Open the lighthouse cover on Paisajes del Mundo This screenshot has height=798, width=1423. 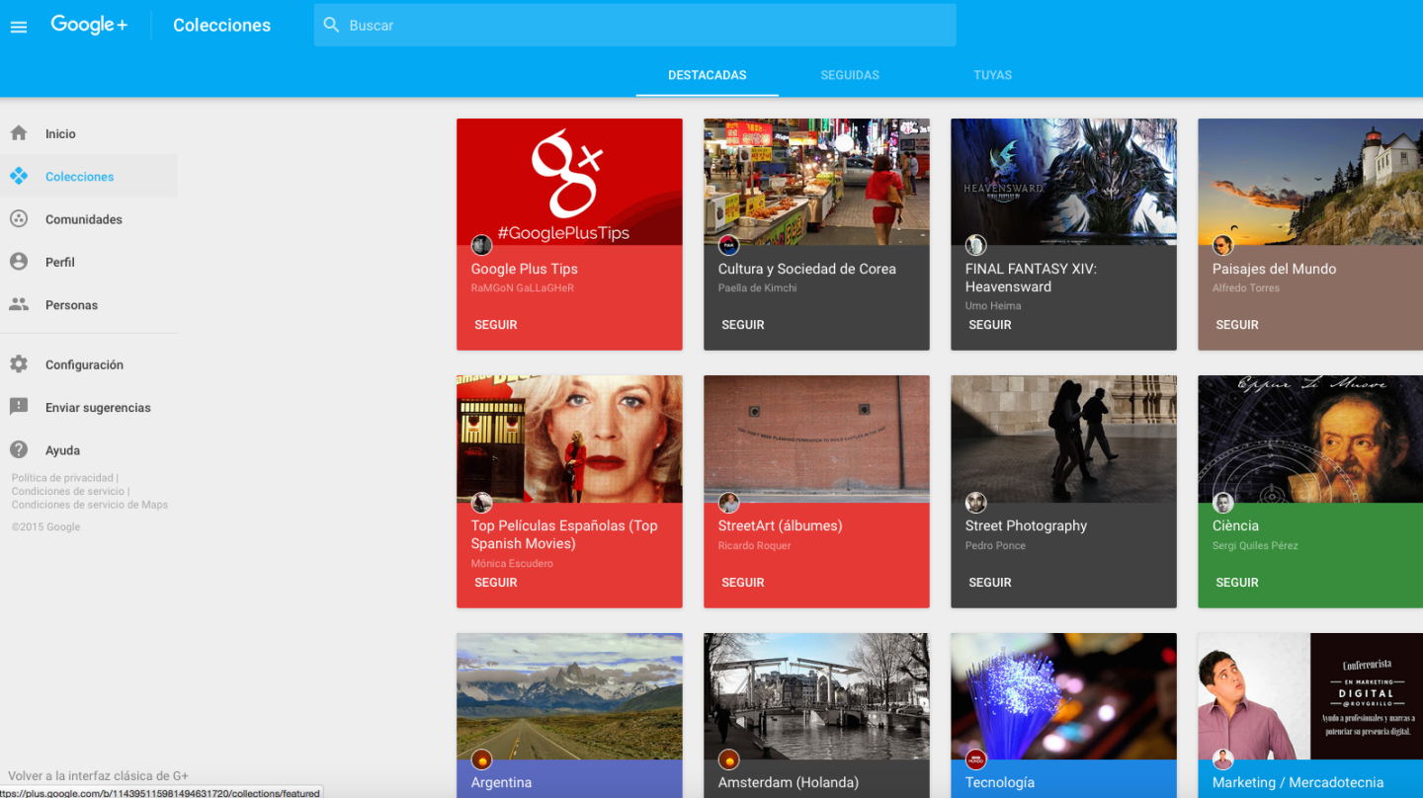tap(1310, 182)
